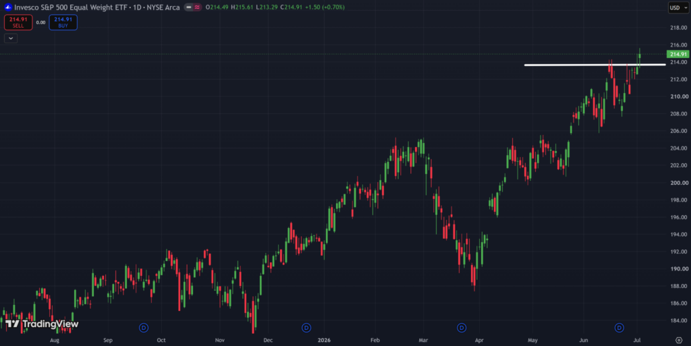Open chart settings gear icon
This screenshot has width=691, height=346.
[679, 340]
